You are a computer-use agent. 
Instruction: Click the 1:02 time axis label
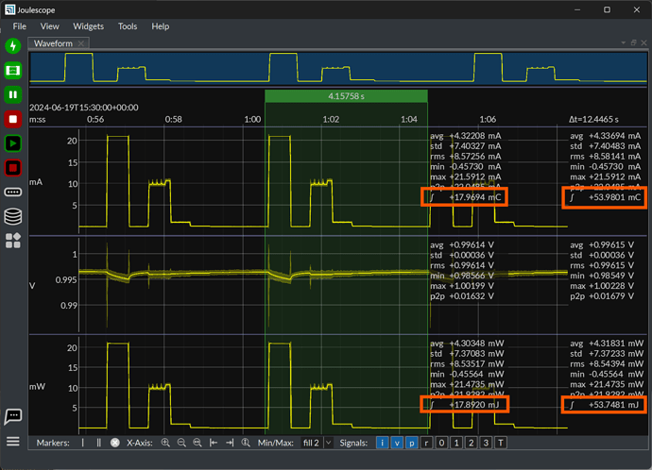(x=331, y=120)
